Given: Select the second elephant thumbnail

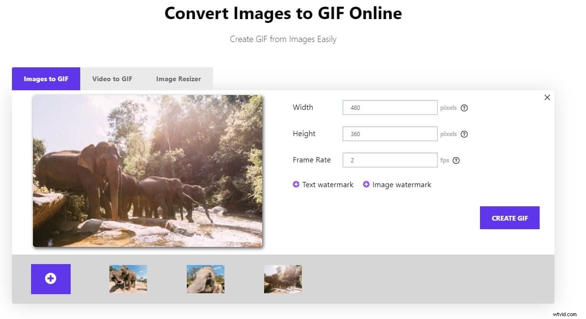Looking at the screenshot, I should click(x=205, y=279).
